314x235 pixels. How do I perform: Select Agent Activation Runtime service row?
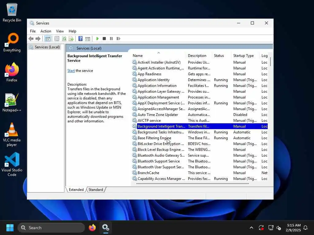click(x=200, y=68)
